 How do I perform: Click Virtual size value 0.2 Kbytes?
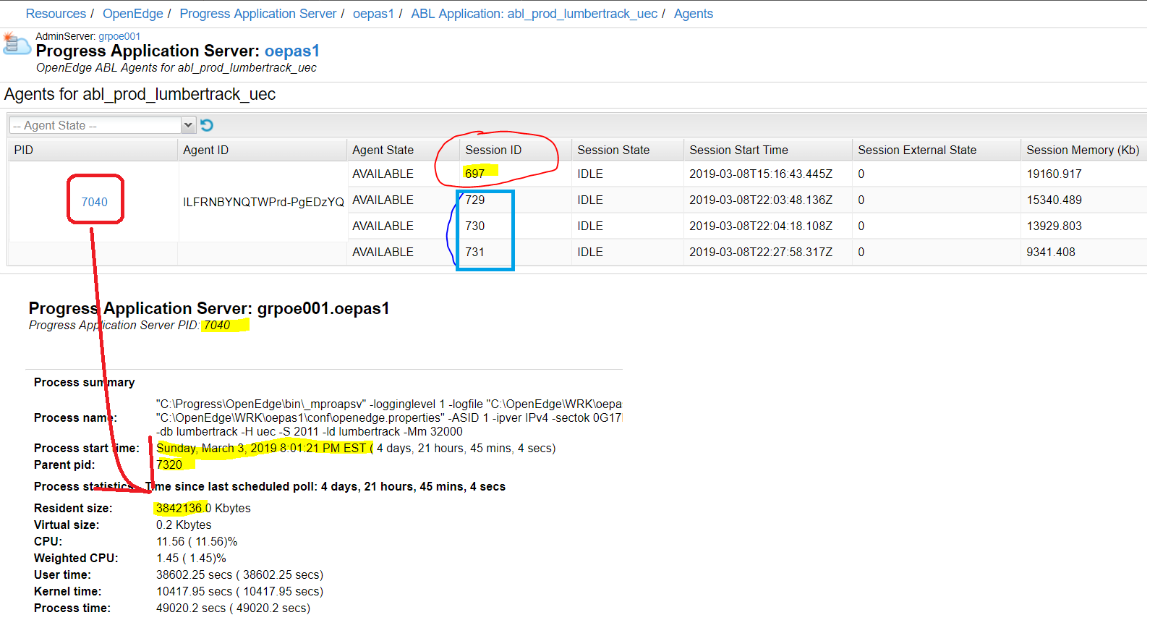click(184, 525)
